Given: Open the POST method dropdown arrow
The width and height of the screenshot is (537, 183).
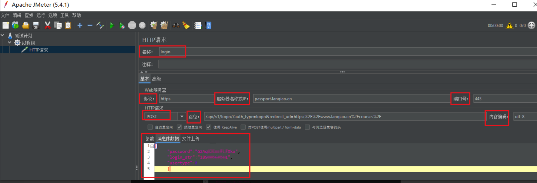Looking at the screenshot, I should (182, 116).
